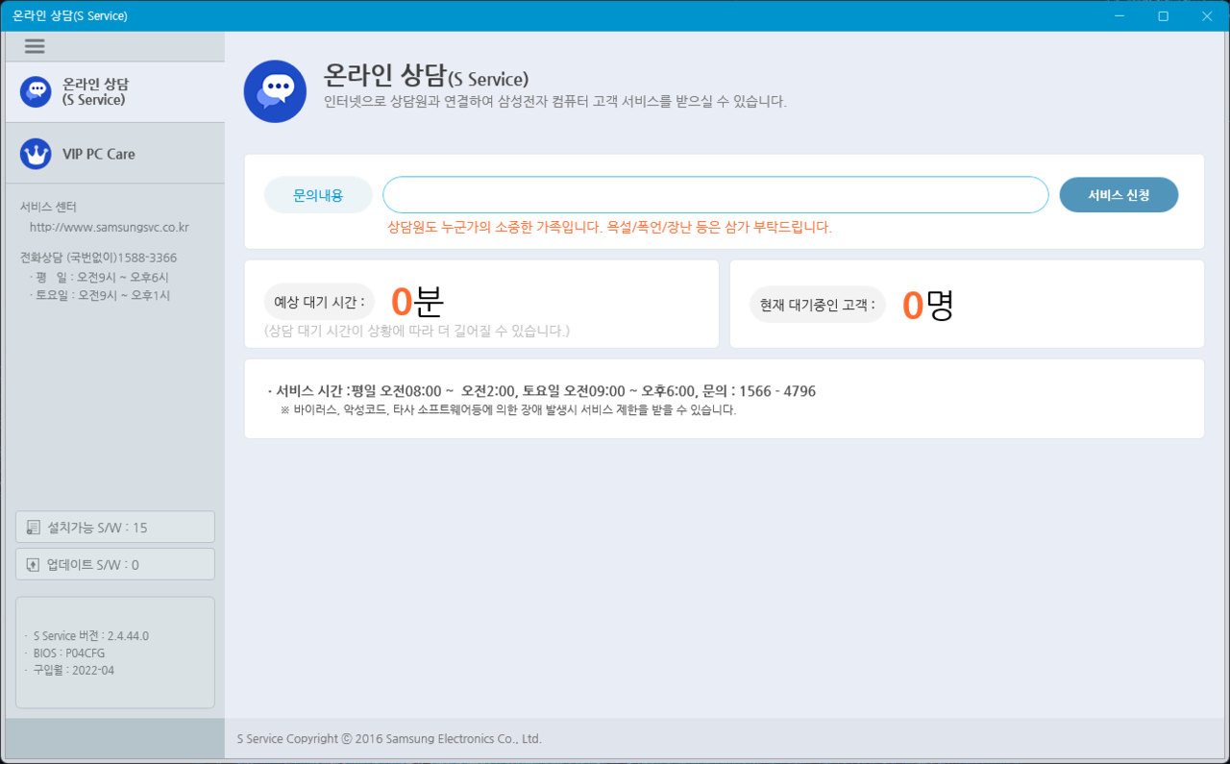Click the download icon next to 업데이트 S/W
This screenshot has width=1230, height=764.
pos(34,565)
